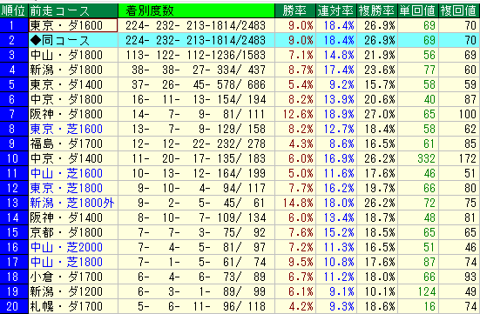The width and height of the screenshot is (480, 314).
Task: Select the 札幌・ダ1700 course cell
Action: click(x=73, y=306)
